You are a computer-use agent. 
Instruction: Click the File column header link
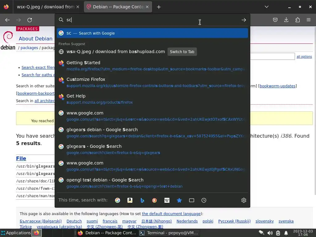click(21, 158)
